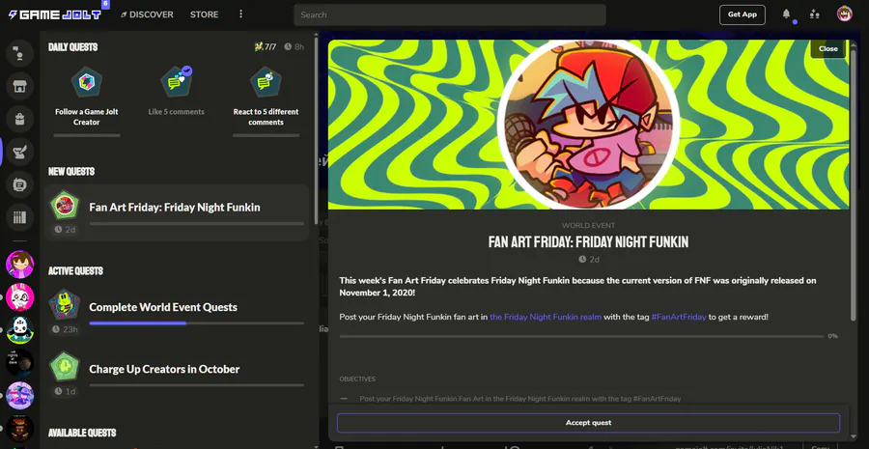Open the robot icon in left sidebar
869x449 pixels.
click(19, 184)
